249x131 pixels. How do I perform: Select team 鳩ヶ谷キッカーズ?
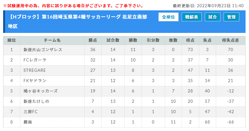pos(40,91)
